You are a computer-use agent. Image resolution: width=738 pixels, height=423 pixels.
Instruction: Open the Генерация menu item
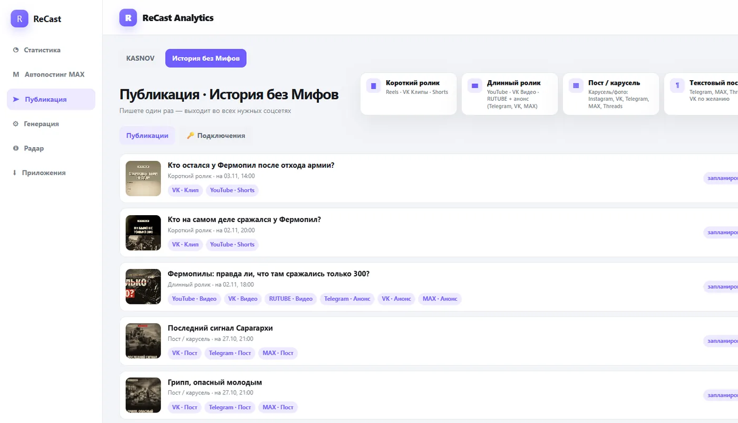(x=51, y=124)
